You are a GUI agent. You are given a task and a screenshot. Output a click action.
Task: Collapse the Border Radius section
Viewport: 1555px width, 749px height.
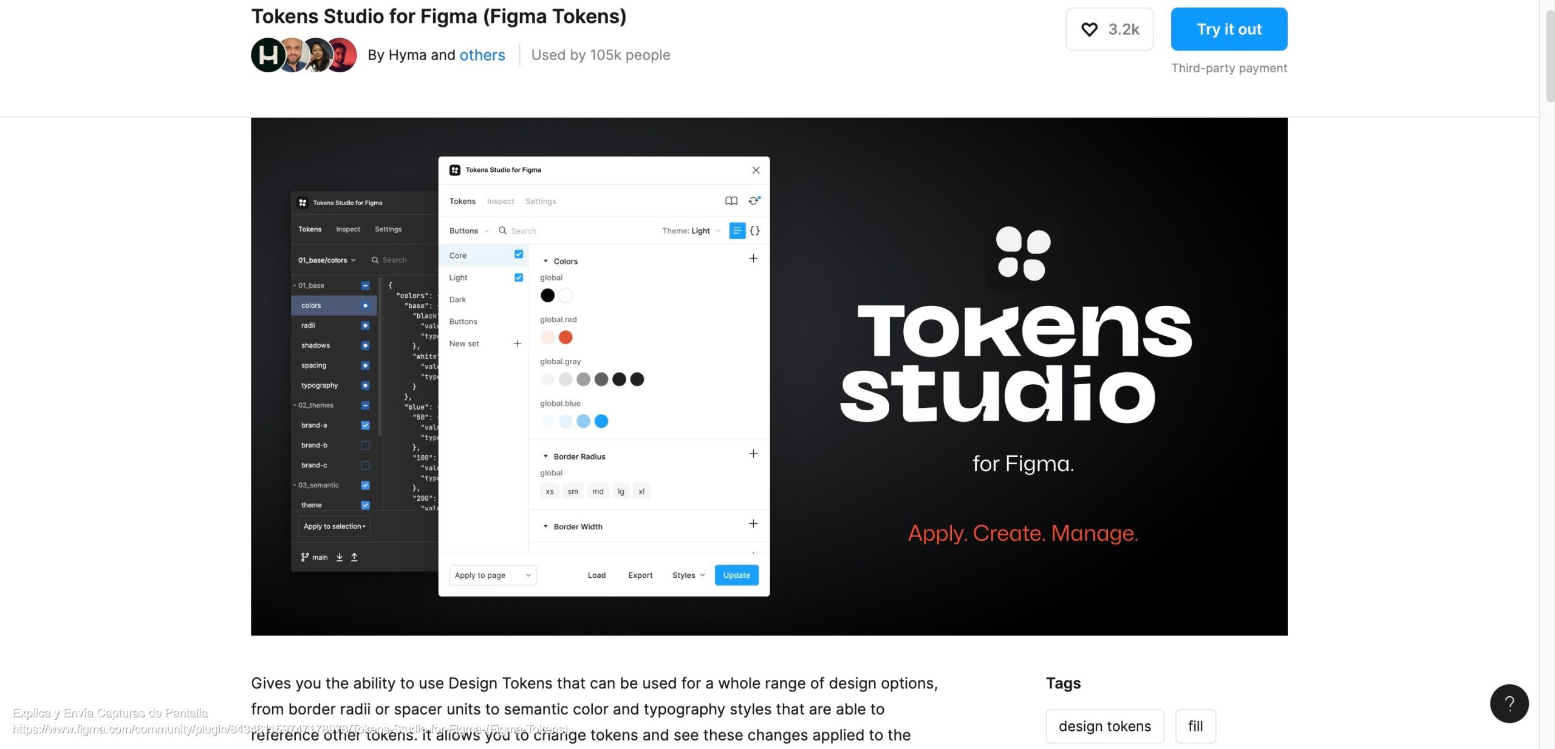[x=545, y=456]
